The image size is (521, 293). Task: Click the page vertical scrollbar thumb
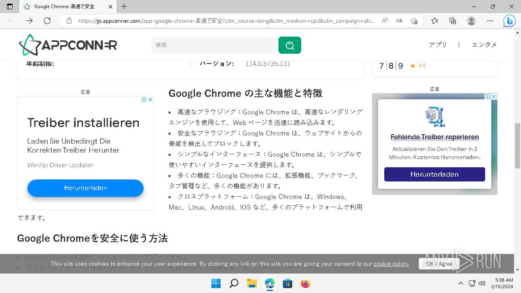[517, 146]
